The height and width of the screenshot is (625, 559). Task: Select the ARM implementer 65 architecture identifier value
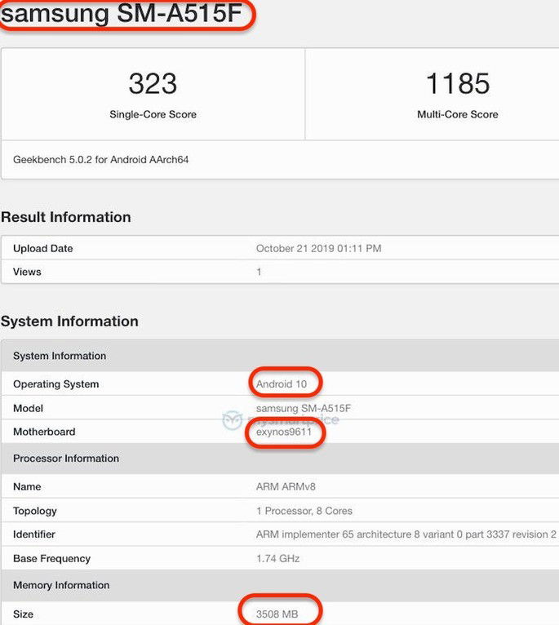coord(406,534)
